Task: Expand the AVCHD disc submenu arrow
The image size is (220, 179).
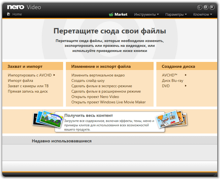Action: pos(186,75)
